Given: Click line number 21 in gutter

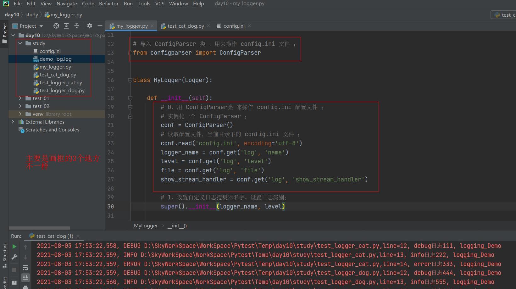Looking at the screenshot, I should coord(110,125).
